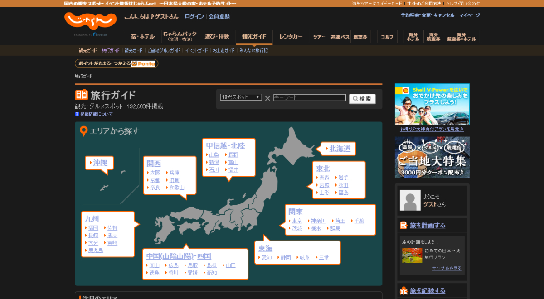Choose 福島 prefecture
The width and height of the screenshot is (544, 299).
343,193
